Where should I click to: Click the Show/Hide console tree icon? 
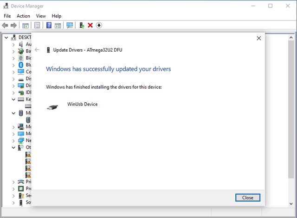[x=26, y=26]
